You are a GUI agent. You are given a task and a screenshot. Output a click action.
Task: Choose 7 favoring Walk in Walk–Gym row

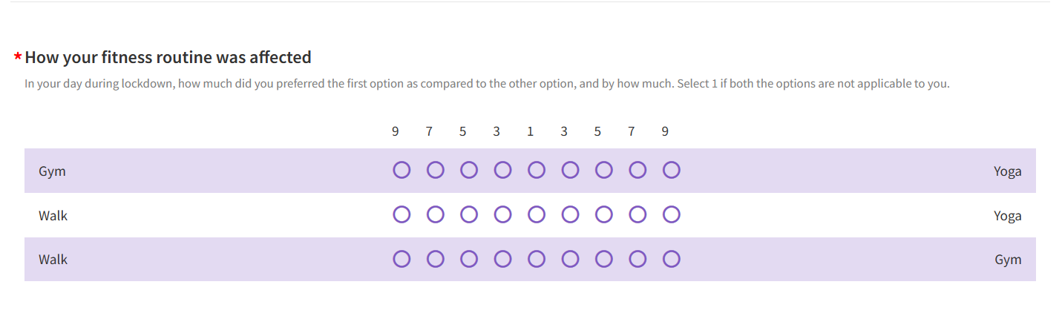click(x=436, y=259)
